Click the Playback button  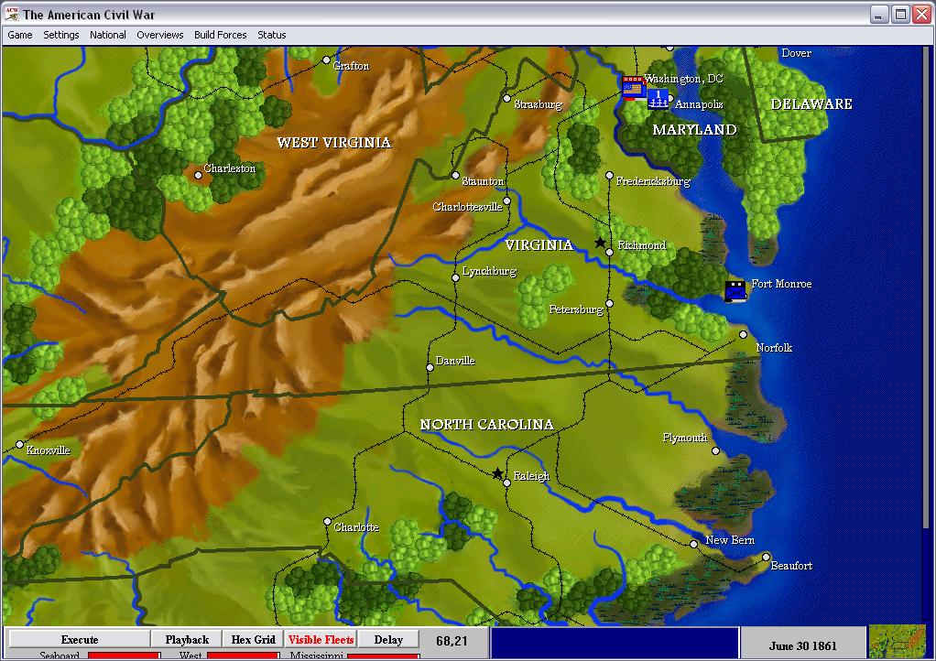[187, 640]
